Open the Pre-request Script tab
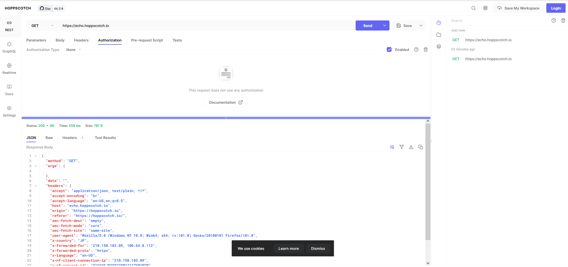Viewport: 568px width, 267px height. coord(147,40)
